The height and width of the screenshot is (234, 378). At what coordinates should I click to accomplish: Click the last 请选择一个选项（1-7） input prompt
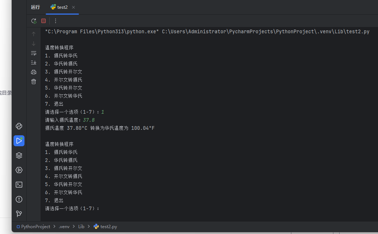coord(72,208)
